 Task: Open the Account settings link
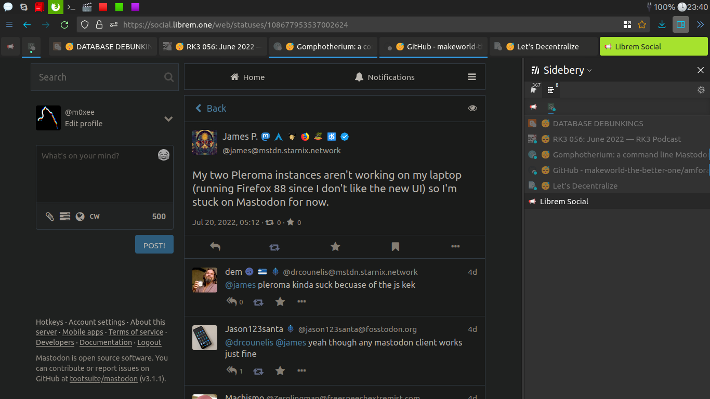97,322
